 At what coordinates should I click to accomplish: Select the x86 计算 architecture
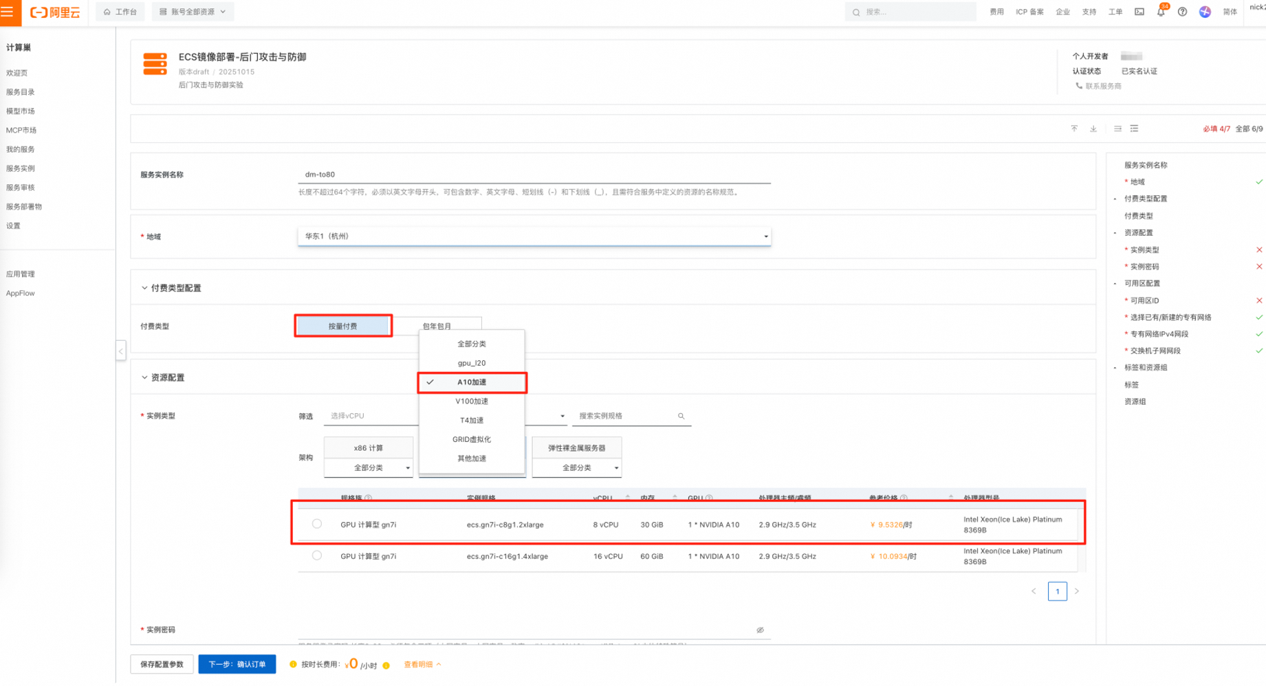coord(369,447)
